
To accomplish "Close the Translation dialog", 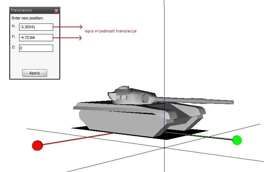I will tap(56, 11).
